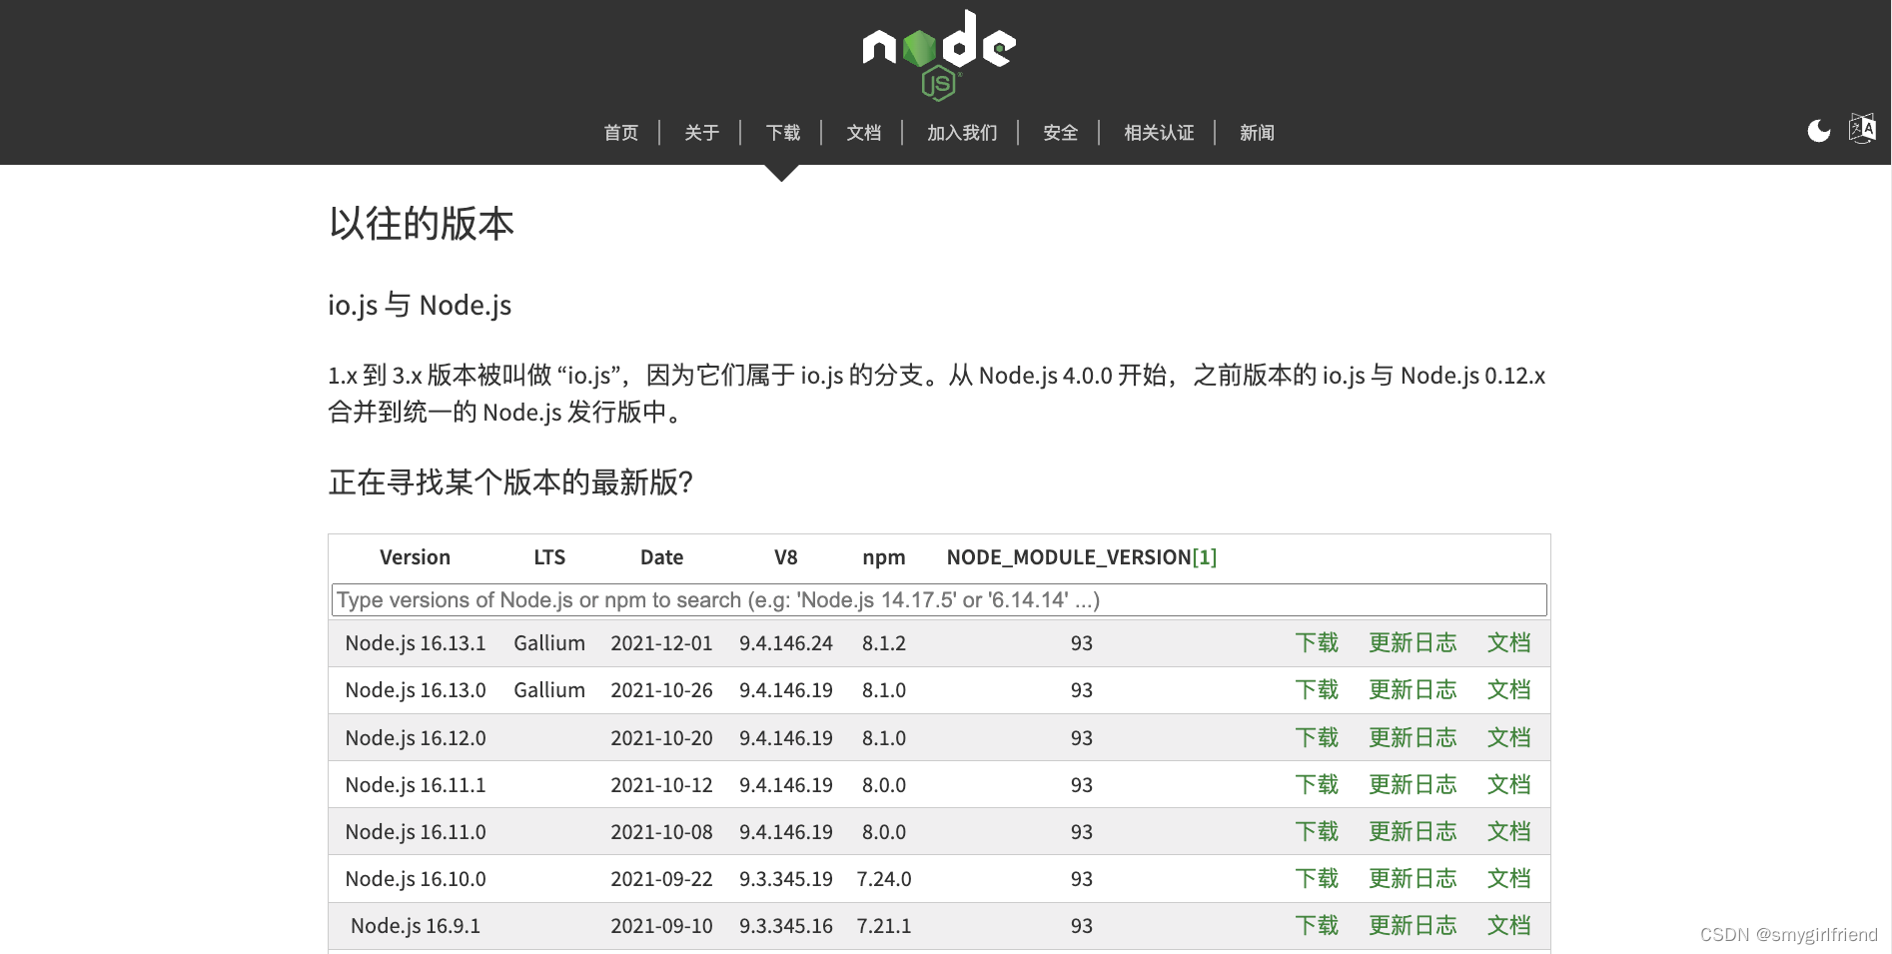1892x954 pixels.
Task: Open 文档 for Node.js 16.13.0
Action: 1508,690
